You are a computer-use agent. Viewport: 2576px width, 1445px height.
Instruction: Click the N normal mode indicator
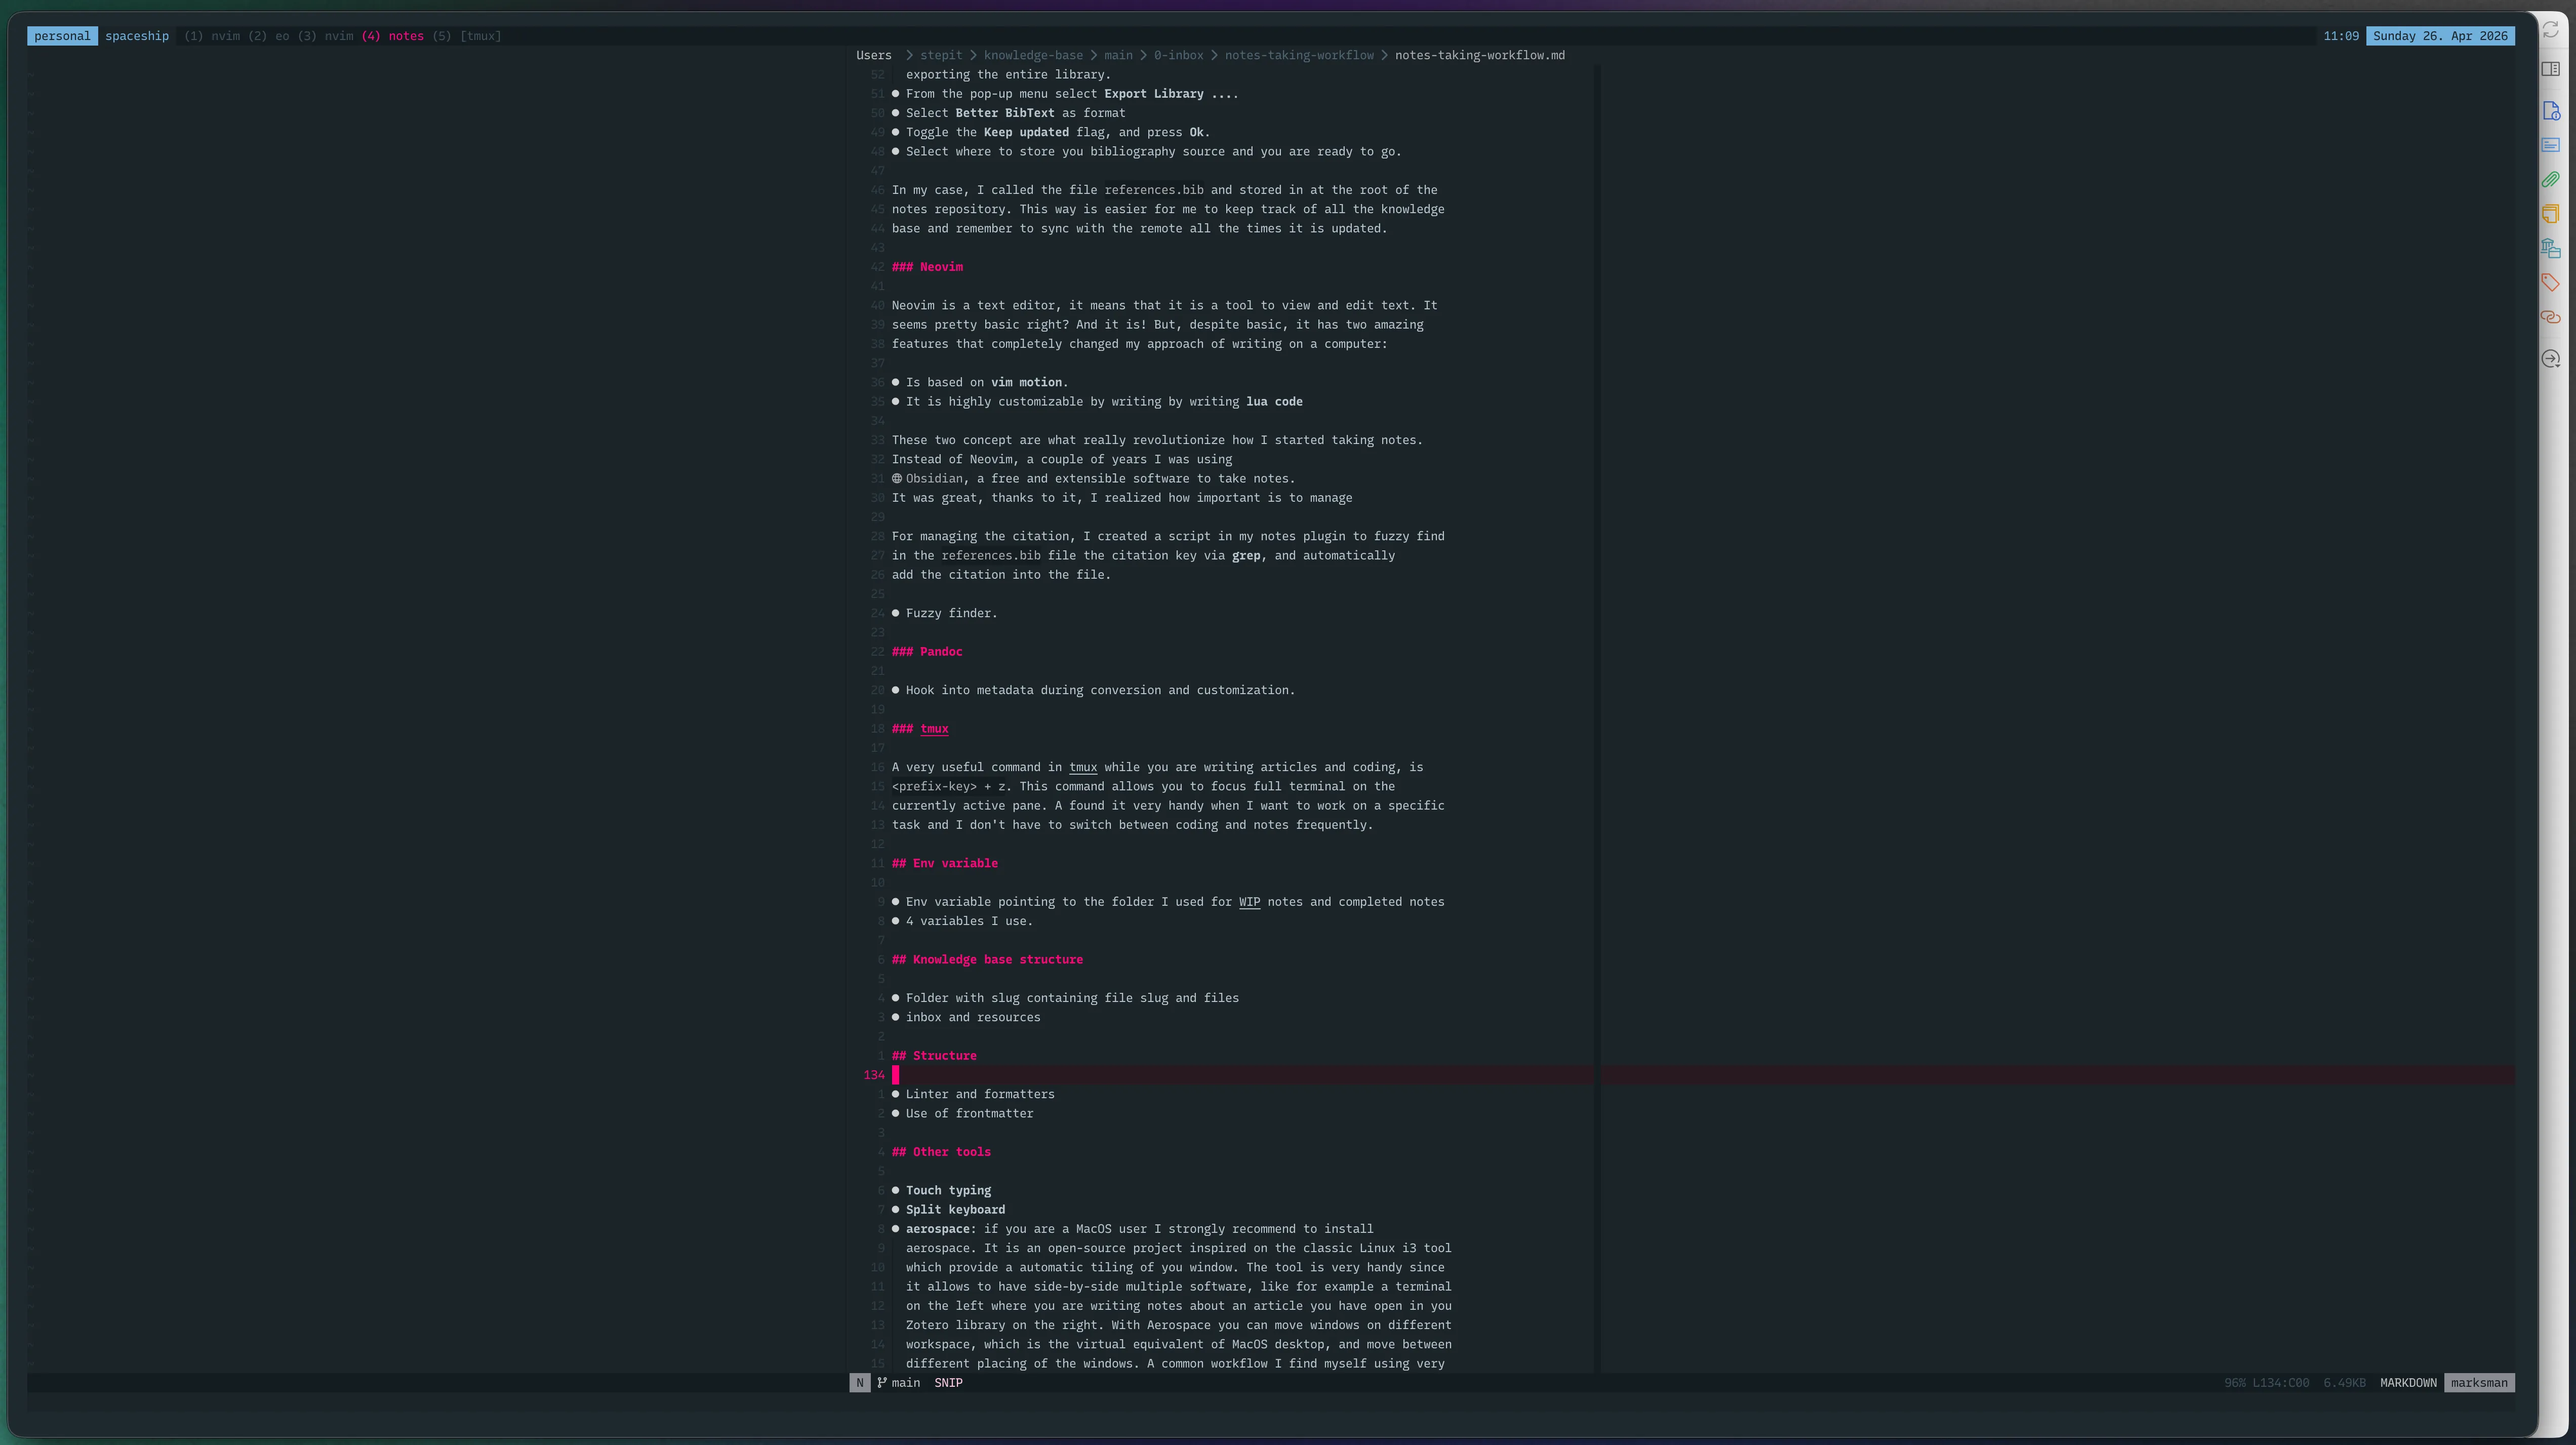(860, 1383)
